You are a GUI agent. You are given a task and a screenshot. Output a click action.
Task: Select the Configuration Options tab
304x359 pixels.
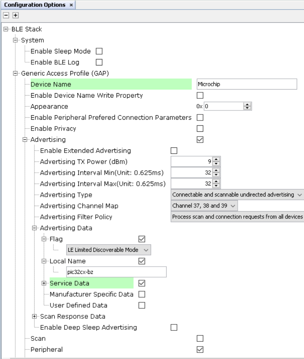coord(35,5)
